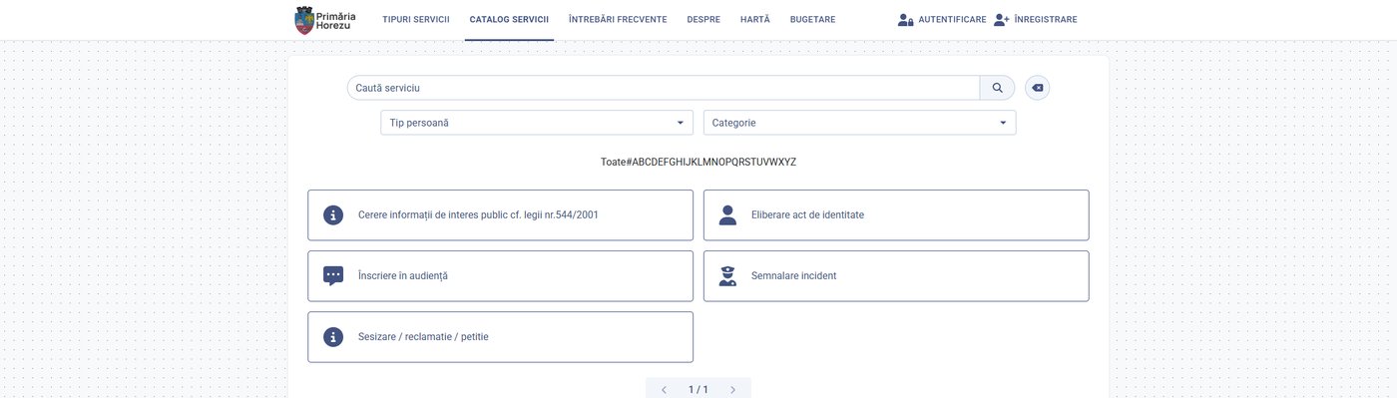This screenshot has height=398, width=1397.
Task: Click the 1 / 1 page indicator
Action: click(698, 390)
